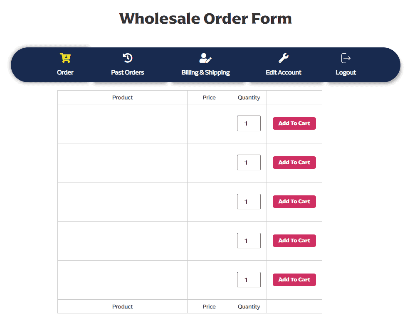Click Add To Cart in first row
Screen dimensions: 410x318
(294, 123)
